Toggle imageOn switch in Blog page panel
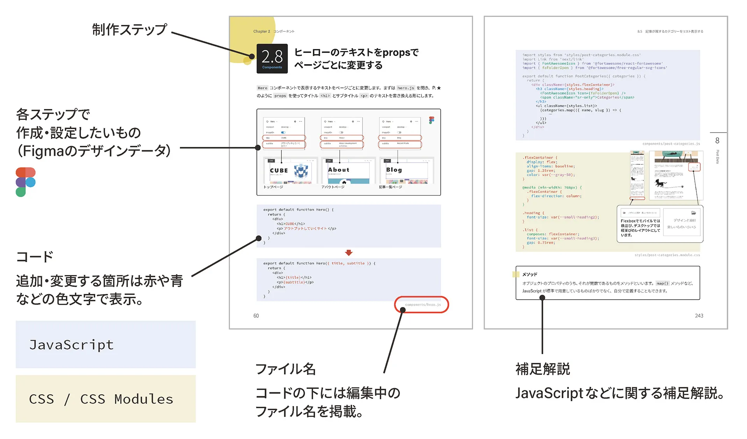The image size is (747, 439). [399, 133]
